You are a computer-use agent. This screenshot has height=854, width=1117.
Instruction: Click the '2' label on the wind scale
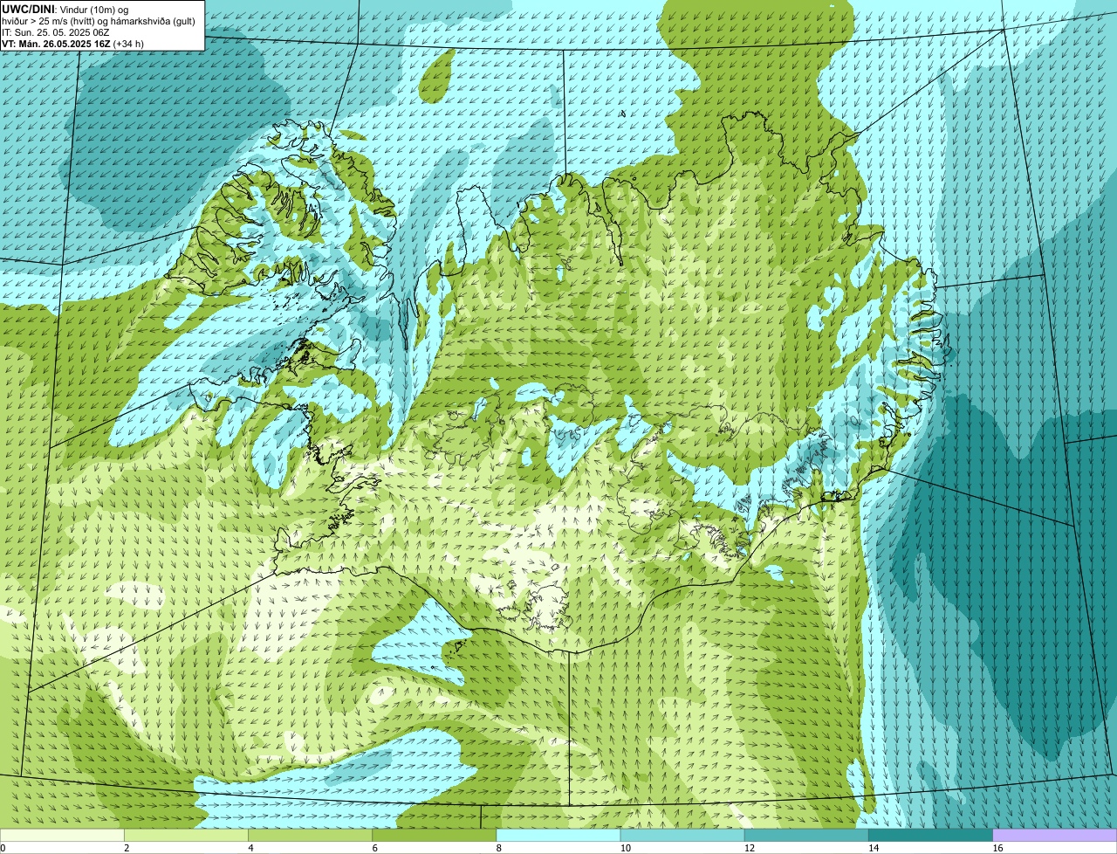pyautogui.click(x=127, y=848)
